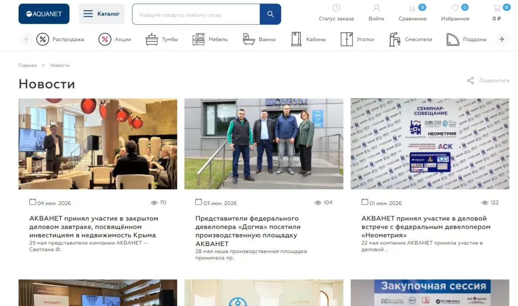Go to Главная breadcrumb link
This screenshot has width=518, height=306.
click(x=28, y=66)
